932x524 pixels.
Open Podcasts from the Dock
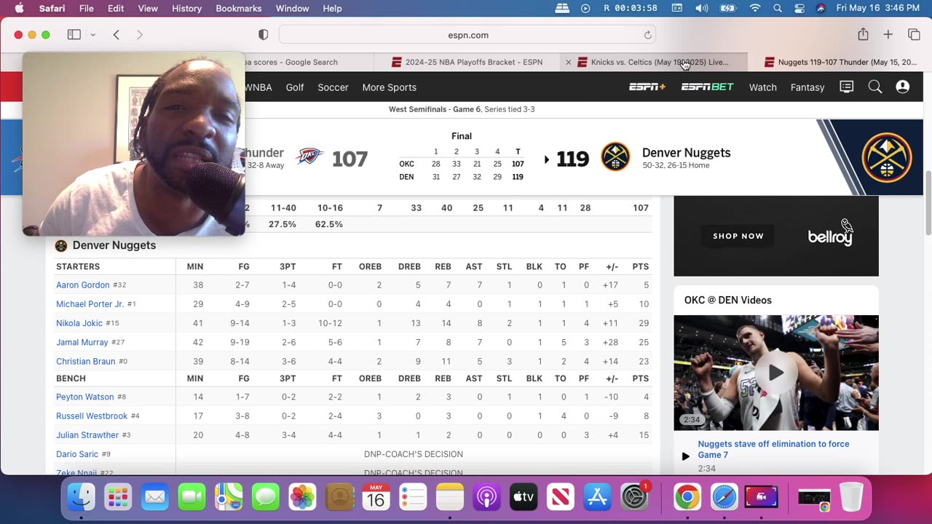point(486,497)
